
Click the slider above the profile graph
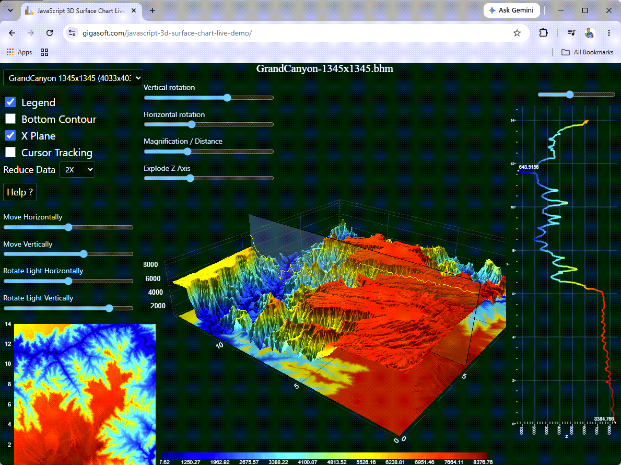click(x=576, y=94)
